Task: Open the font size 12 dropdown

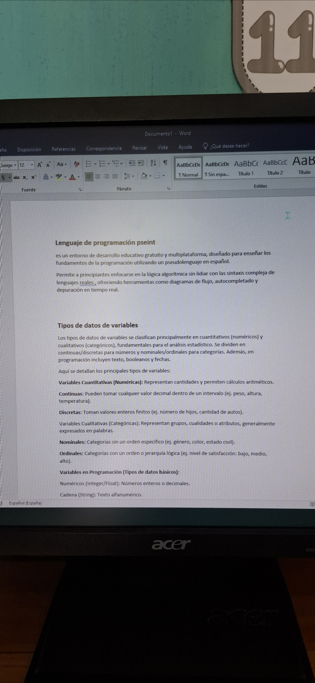Action: pos(32,165)
